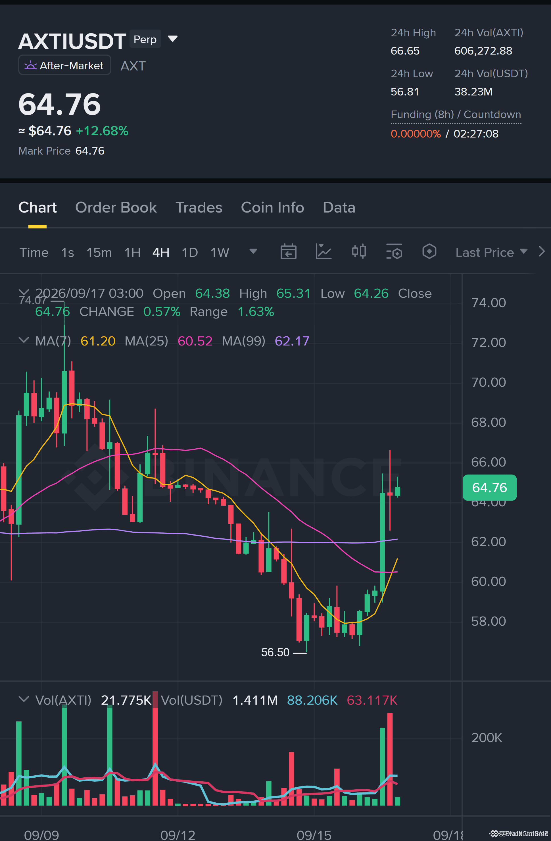
Task: Open the chart indicators line icon
Action: coord(323,252)
